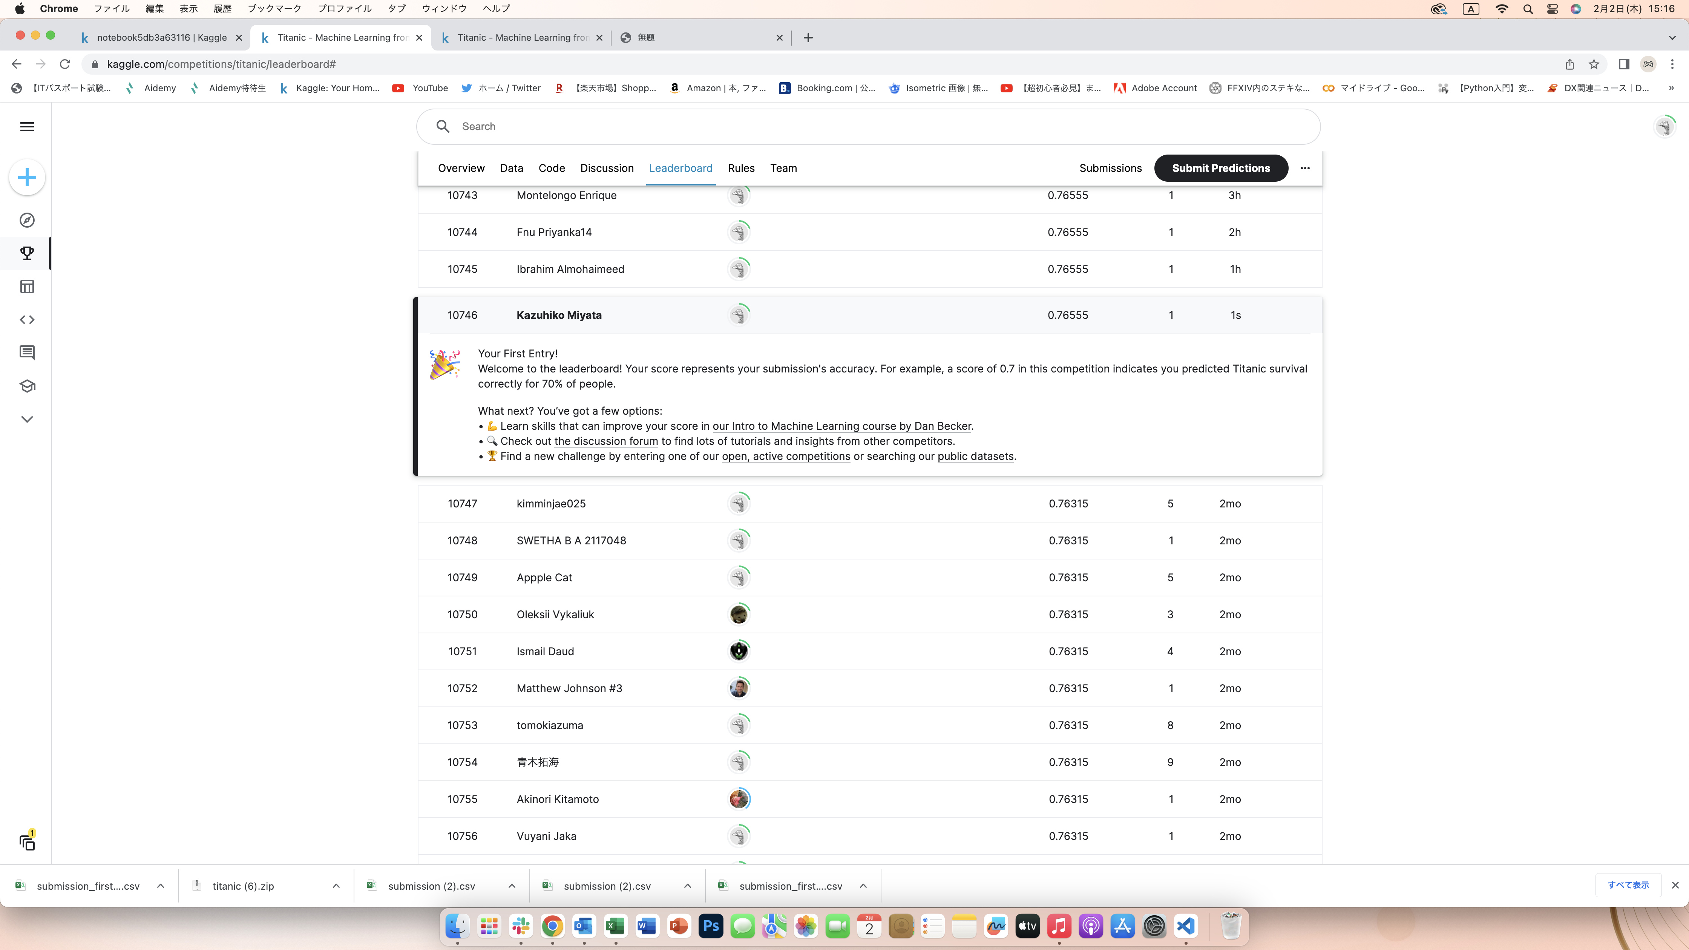Open the compass Home icon in sidebar
The height and width of the screenshot is (950, 1689).
(27, 220)
